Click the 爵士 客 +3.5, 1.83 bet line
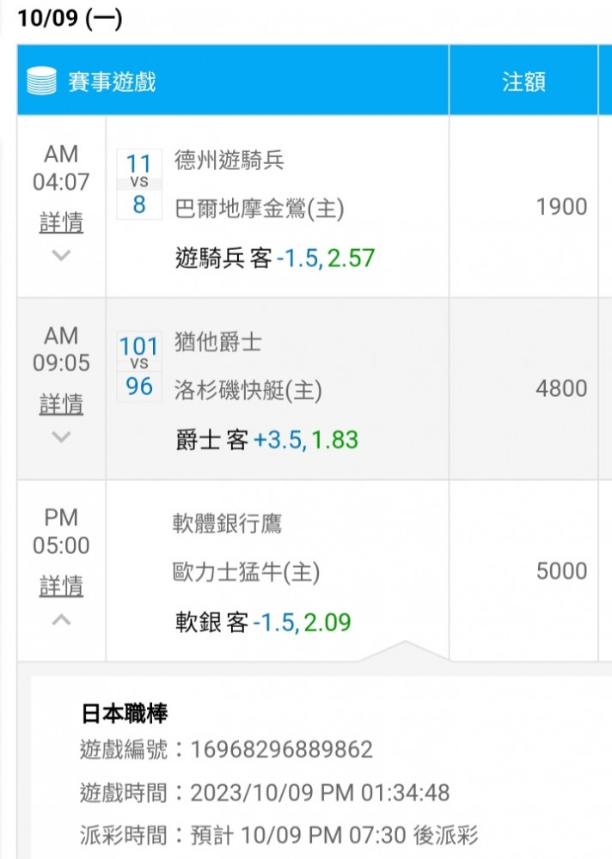 tap(266, 440)
